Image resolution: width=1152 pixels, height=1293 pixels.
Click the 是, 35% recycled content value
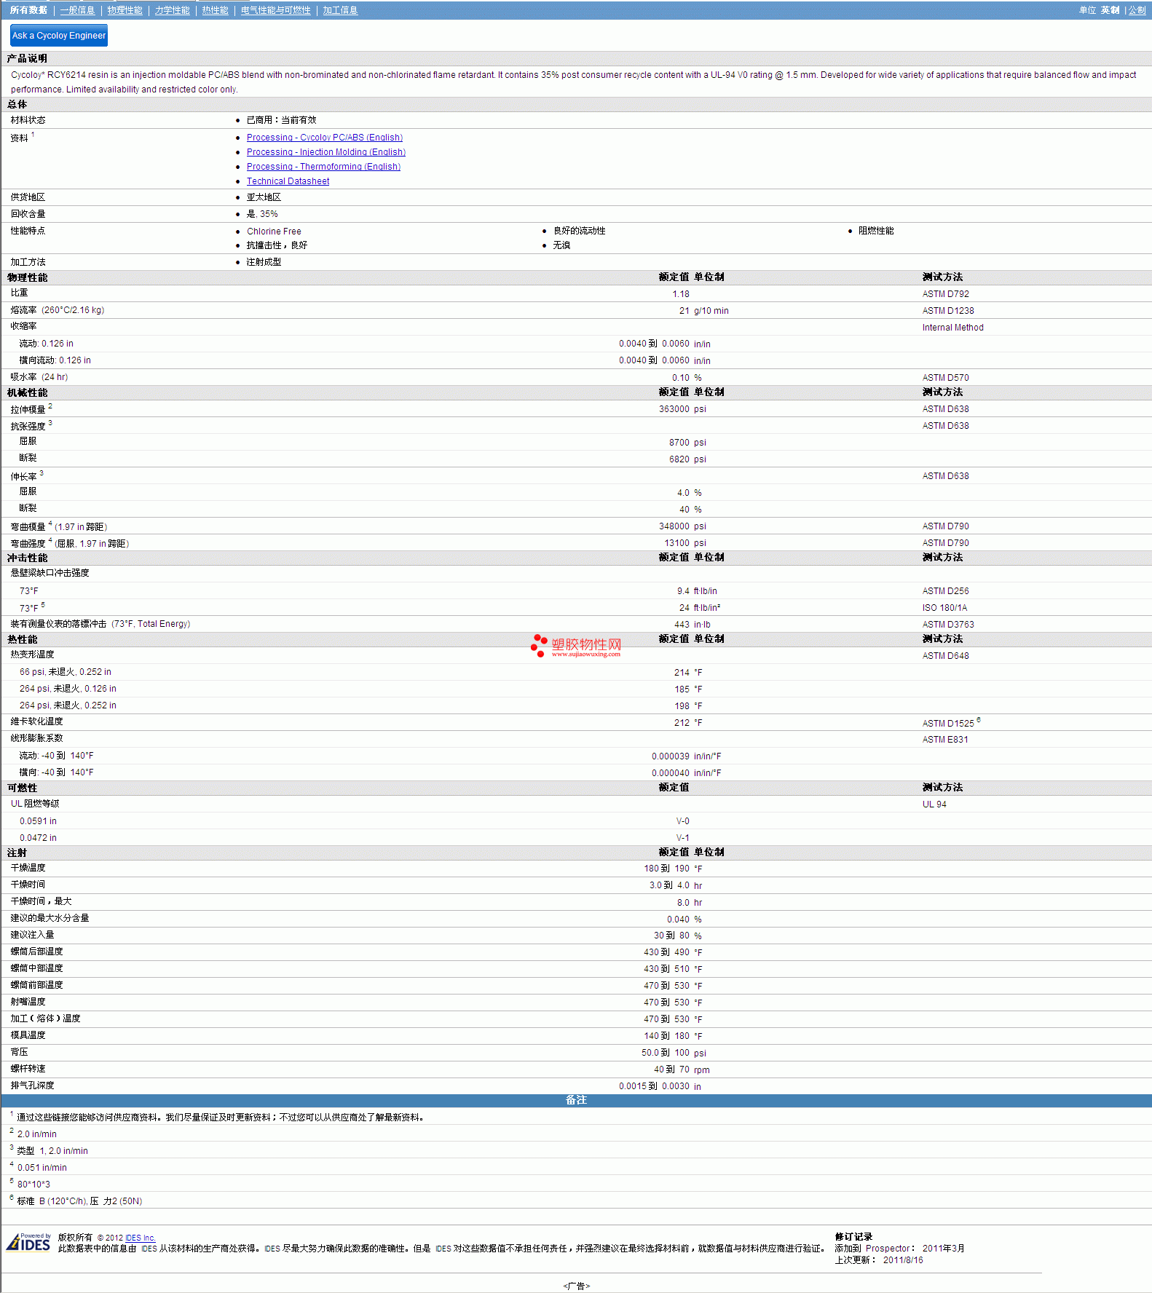click(x=262, y=214)
